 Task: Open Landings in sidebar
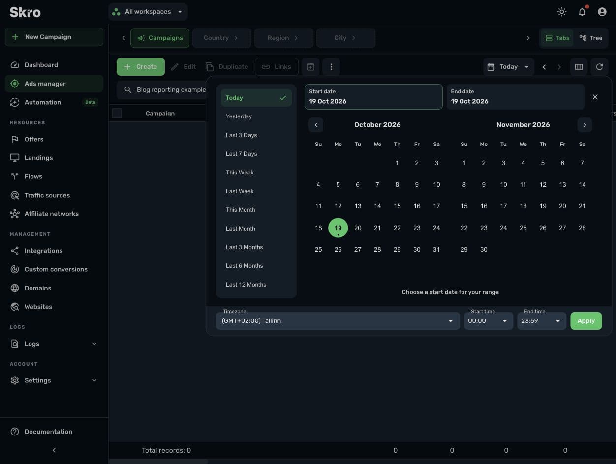(x=54, y=158)
